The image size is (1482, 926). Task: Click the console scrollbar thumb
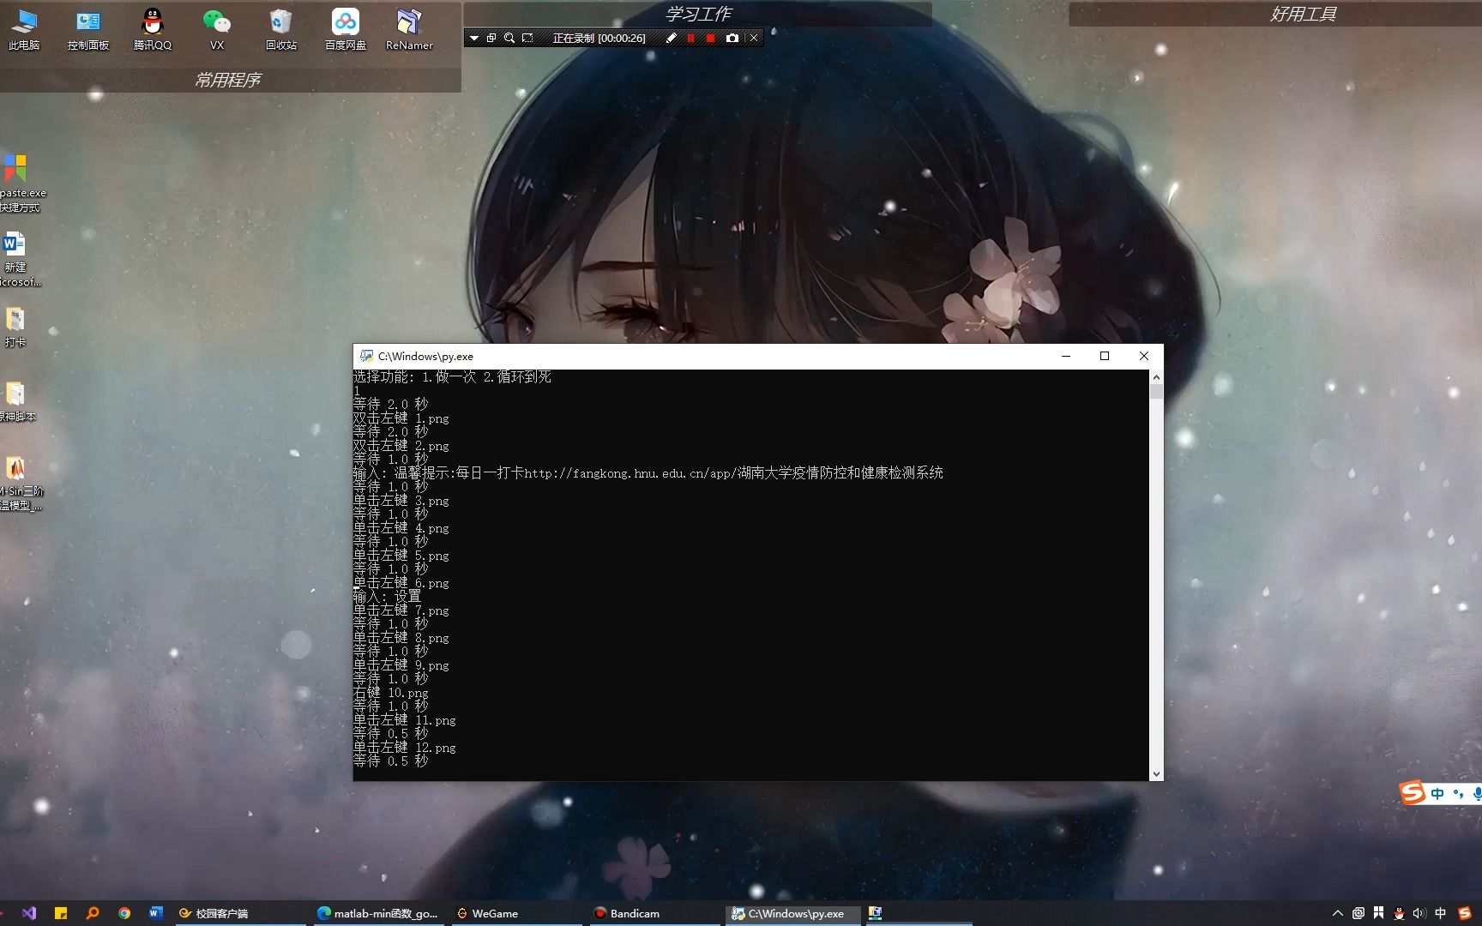[x=1156, y=391]
